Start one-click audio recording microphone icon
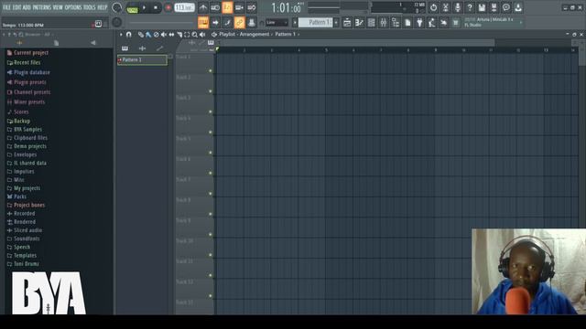The image size is (586, 329). point(458,7)
